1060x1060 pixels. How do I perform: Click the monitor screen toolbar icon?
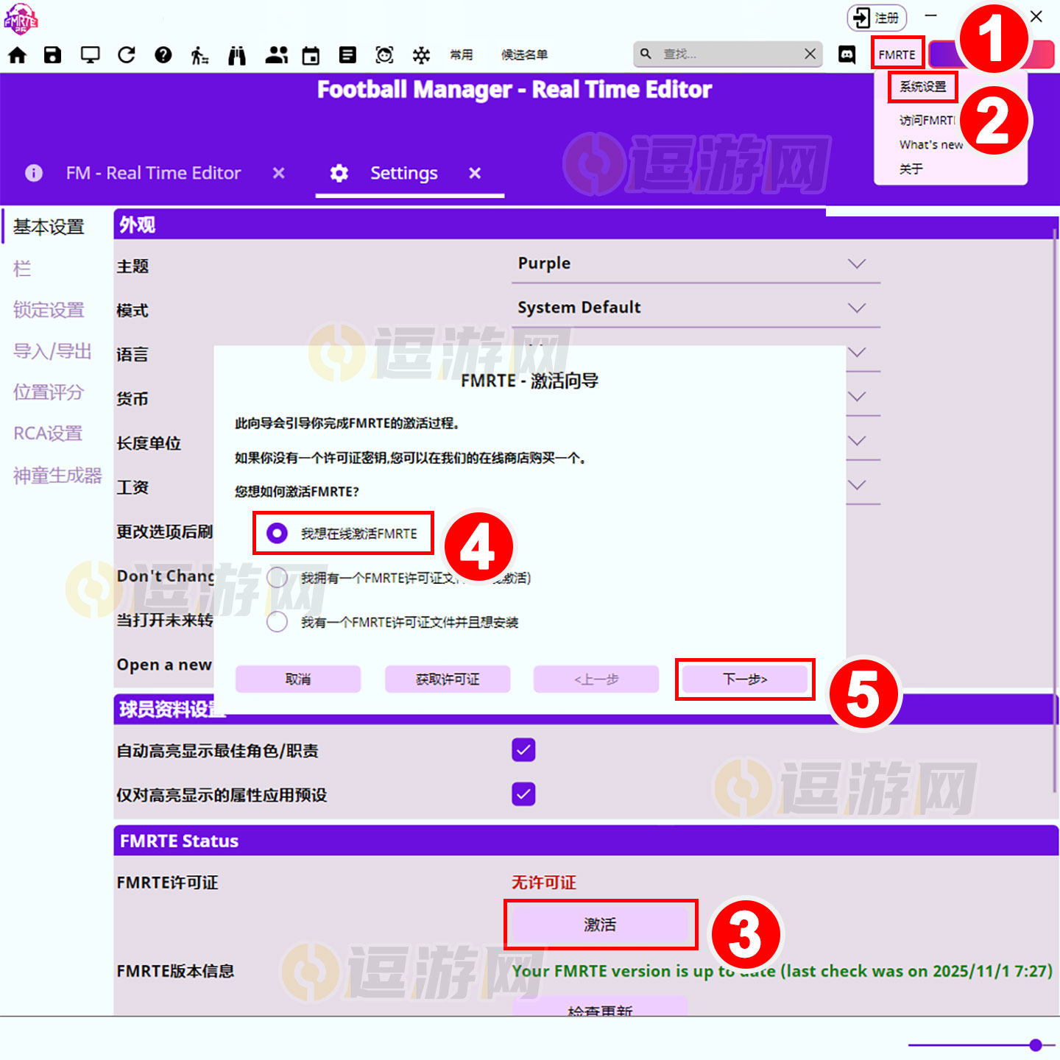[91, 55]
